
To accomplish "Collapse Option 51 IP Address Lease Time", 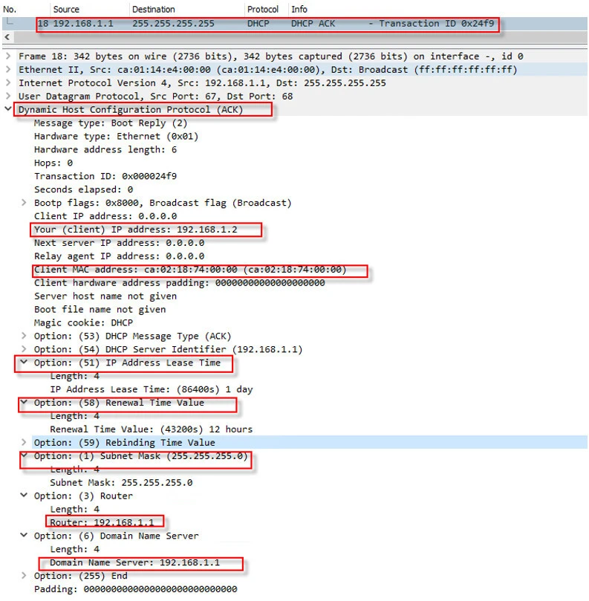I will point(25,363).
